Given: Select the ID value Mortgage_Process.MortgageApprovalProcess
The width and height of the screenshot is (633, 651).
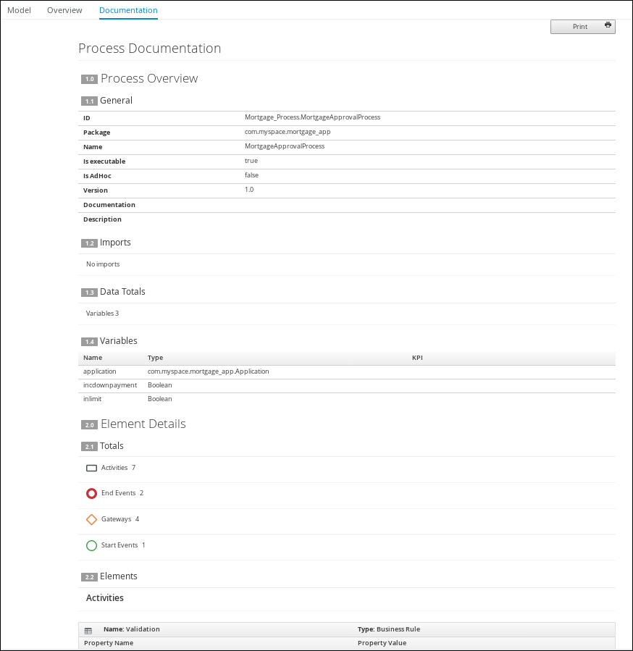Looking at the screenshot, I should pyautogui.click(x=312, y=117).
